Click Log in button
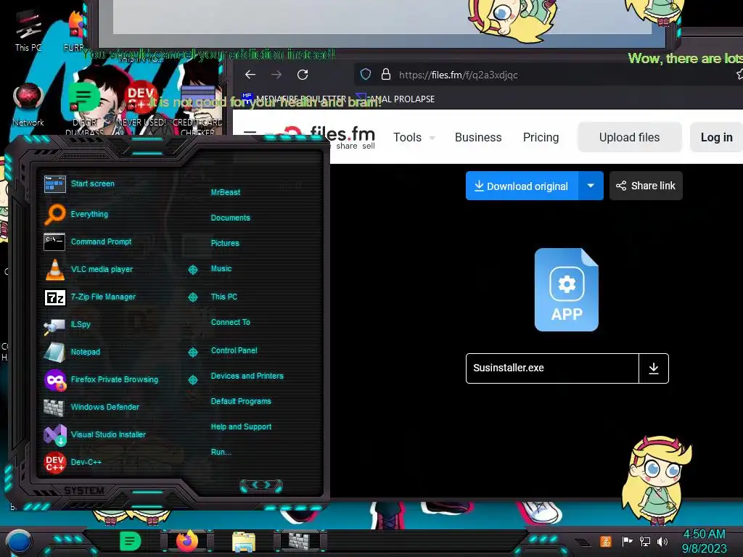743x557 pixels. click(716, 137)
